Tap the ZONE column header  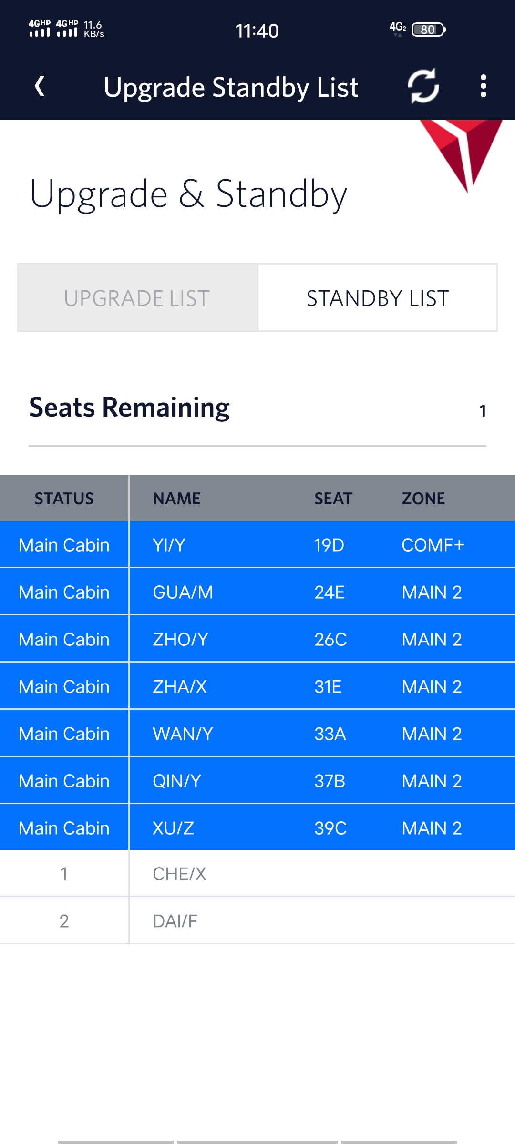[423, 499]
